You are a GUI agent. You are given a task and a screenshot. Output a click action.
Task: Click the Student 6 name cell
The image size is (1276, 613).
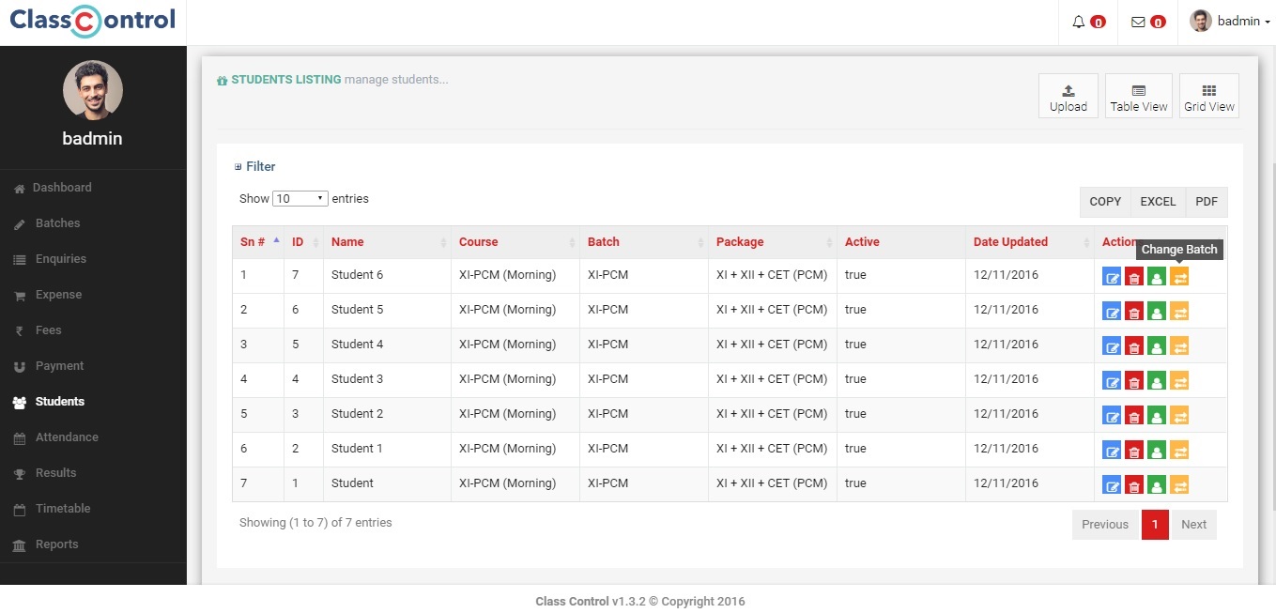[387, 276]
